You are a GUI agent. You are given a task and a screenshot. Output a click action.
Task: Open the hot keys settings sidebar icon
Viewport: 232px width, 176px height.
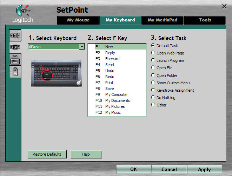15,35
